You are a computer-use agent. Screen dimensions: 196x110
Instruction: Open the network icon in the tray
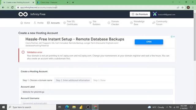pyautogui.click(x=174, y=107)
